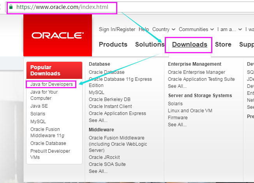Open the Country dropdown
This screenshot has width=254, height=183.
coord(164,30)
